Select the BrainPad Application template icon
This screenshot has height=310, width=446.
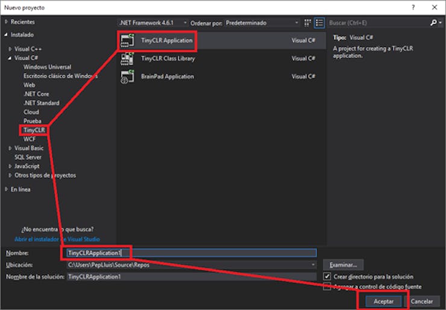(127, 77)
